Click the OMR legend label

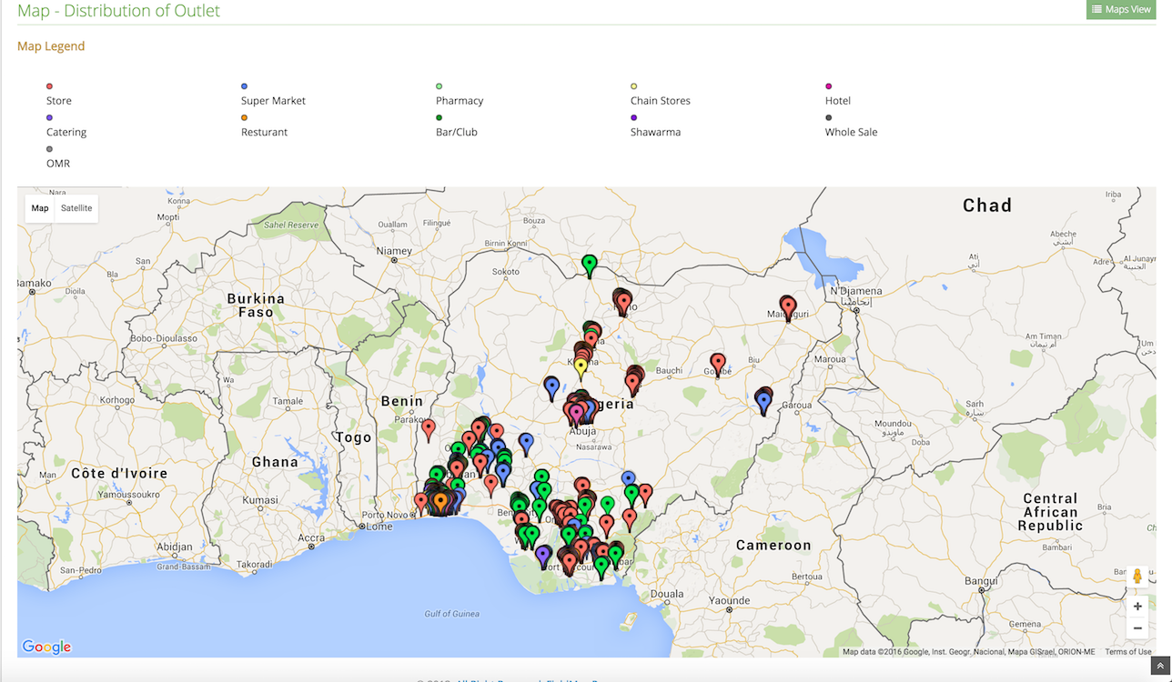58,164
